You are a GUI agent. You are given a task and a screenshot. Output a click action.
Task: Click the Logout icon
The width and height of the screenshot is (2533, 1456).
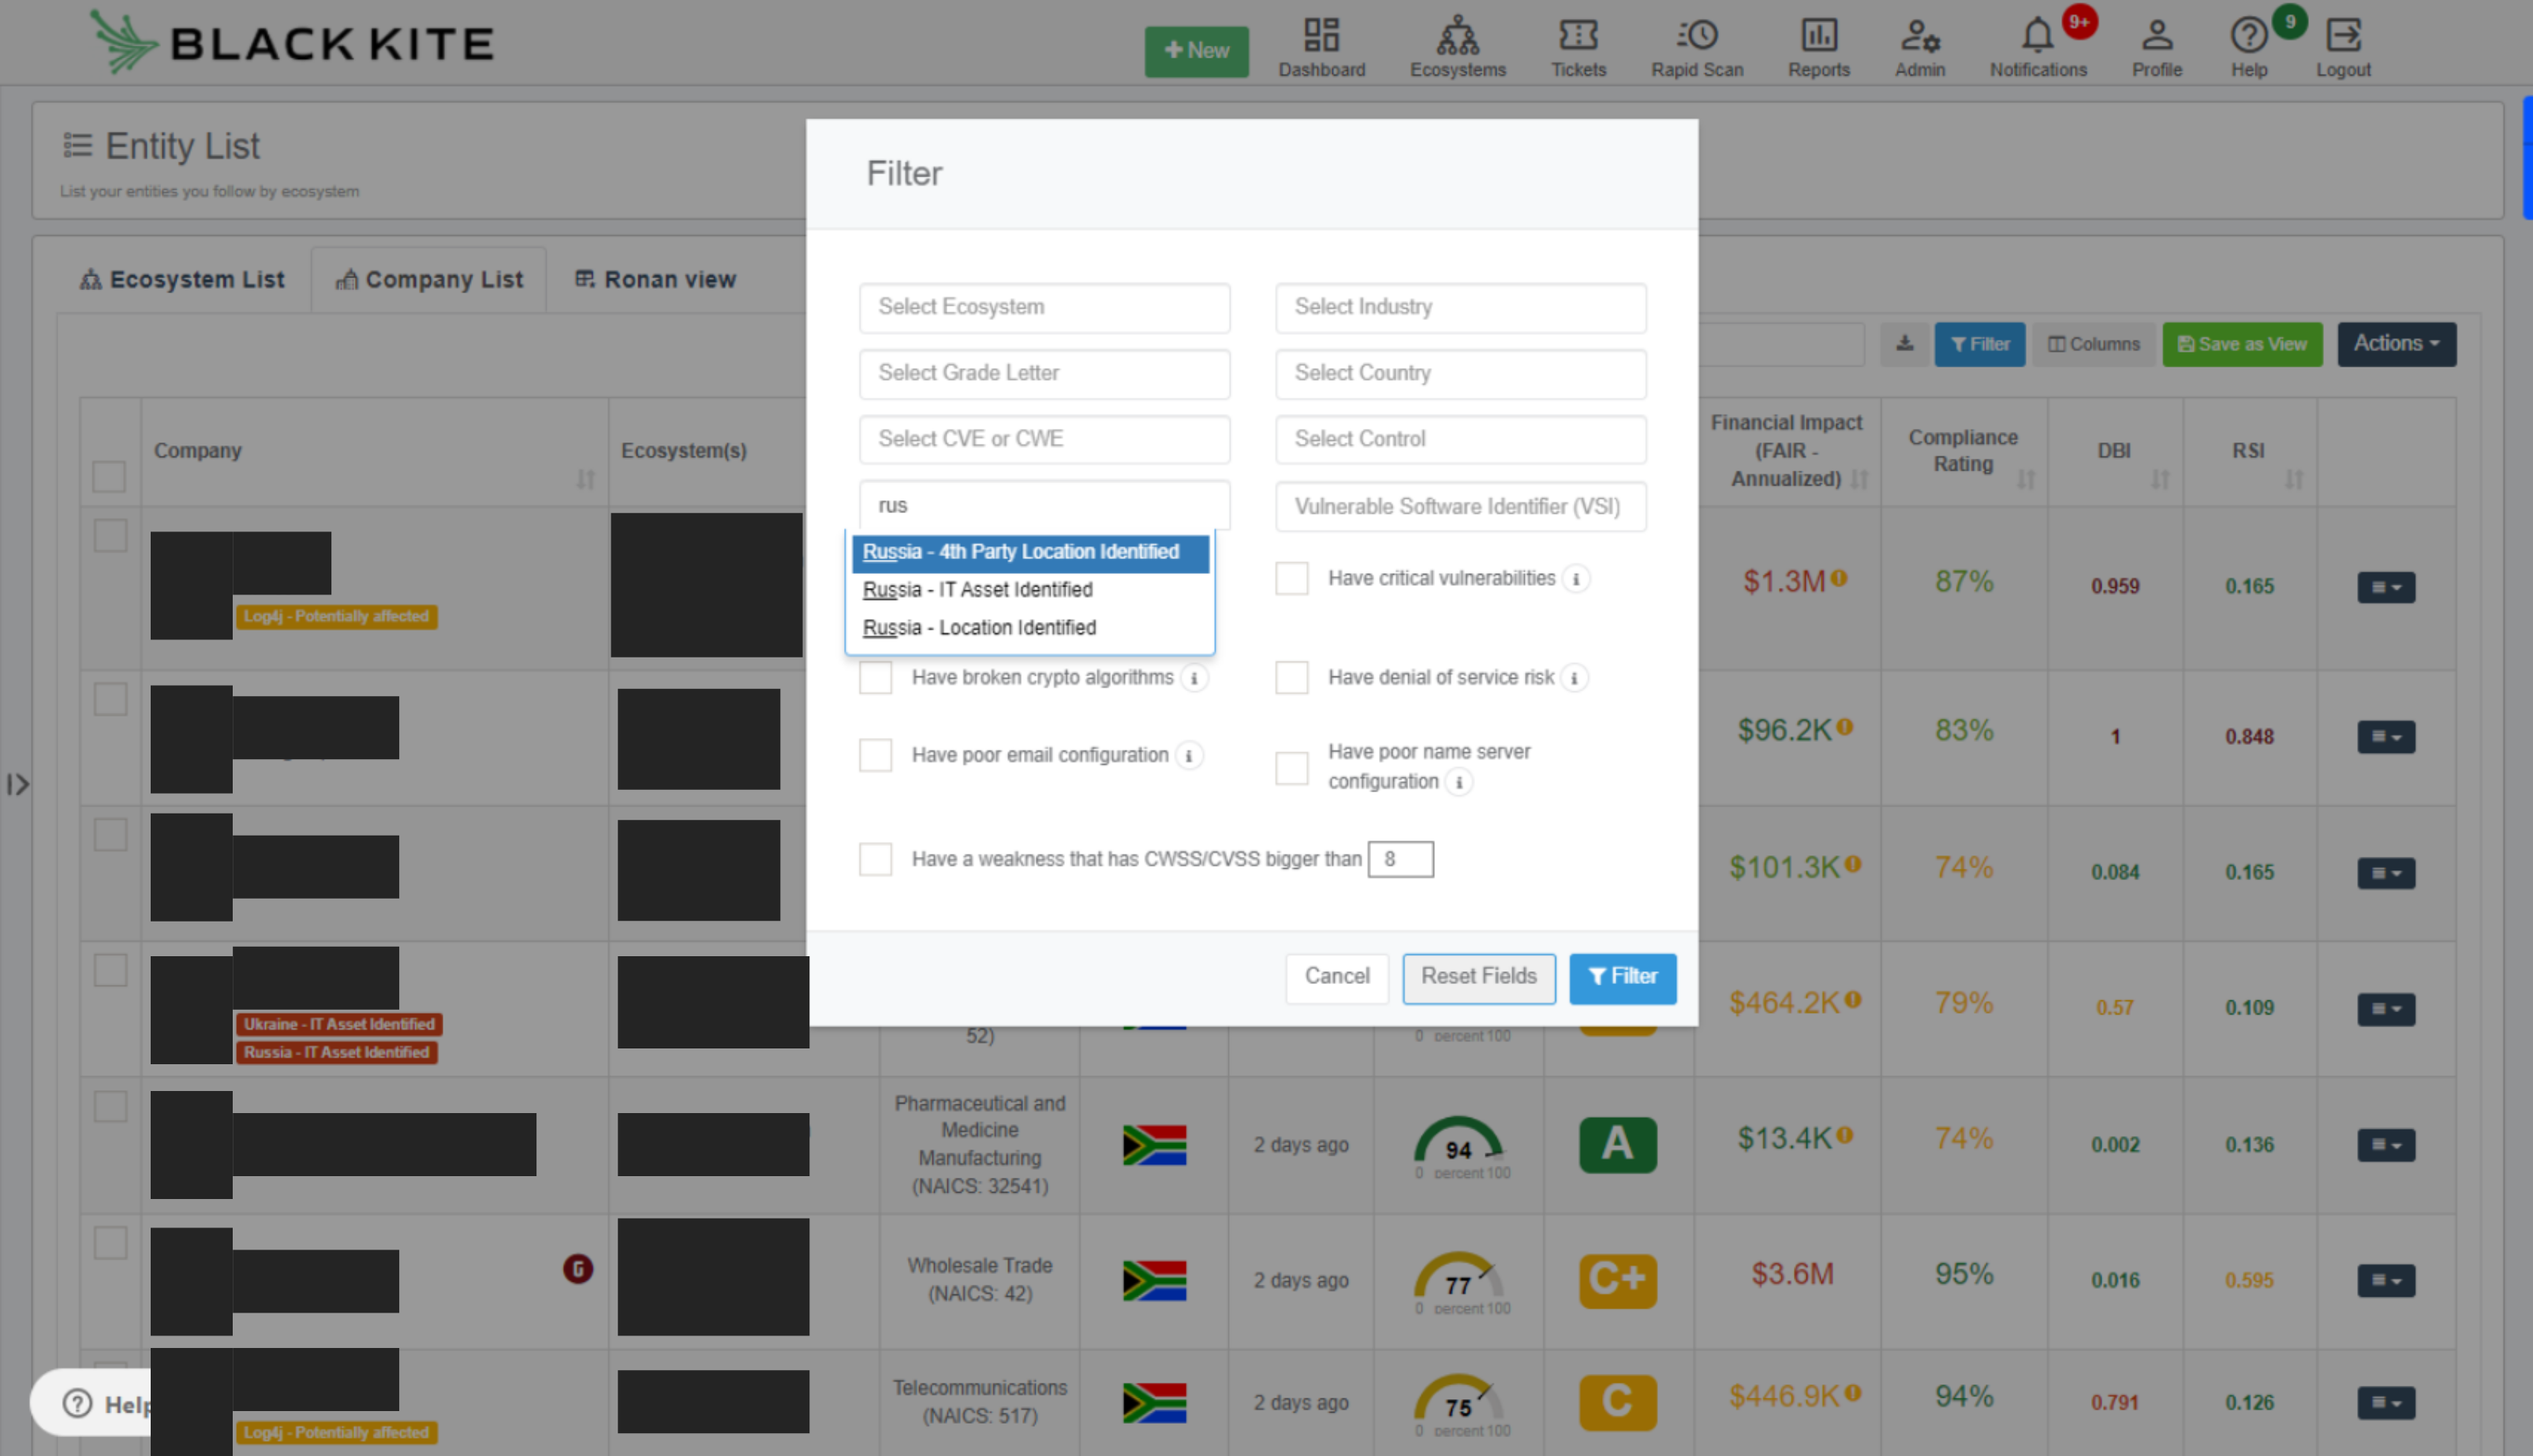pos(2343,47)
